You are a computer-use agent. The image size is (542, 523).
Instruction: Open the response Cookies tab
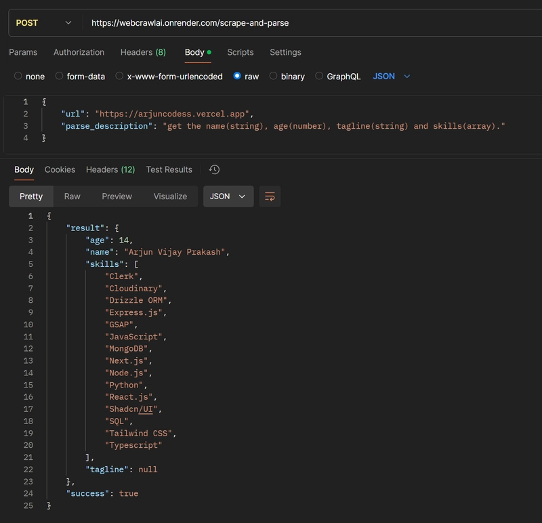pos(60,170)
